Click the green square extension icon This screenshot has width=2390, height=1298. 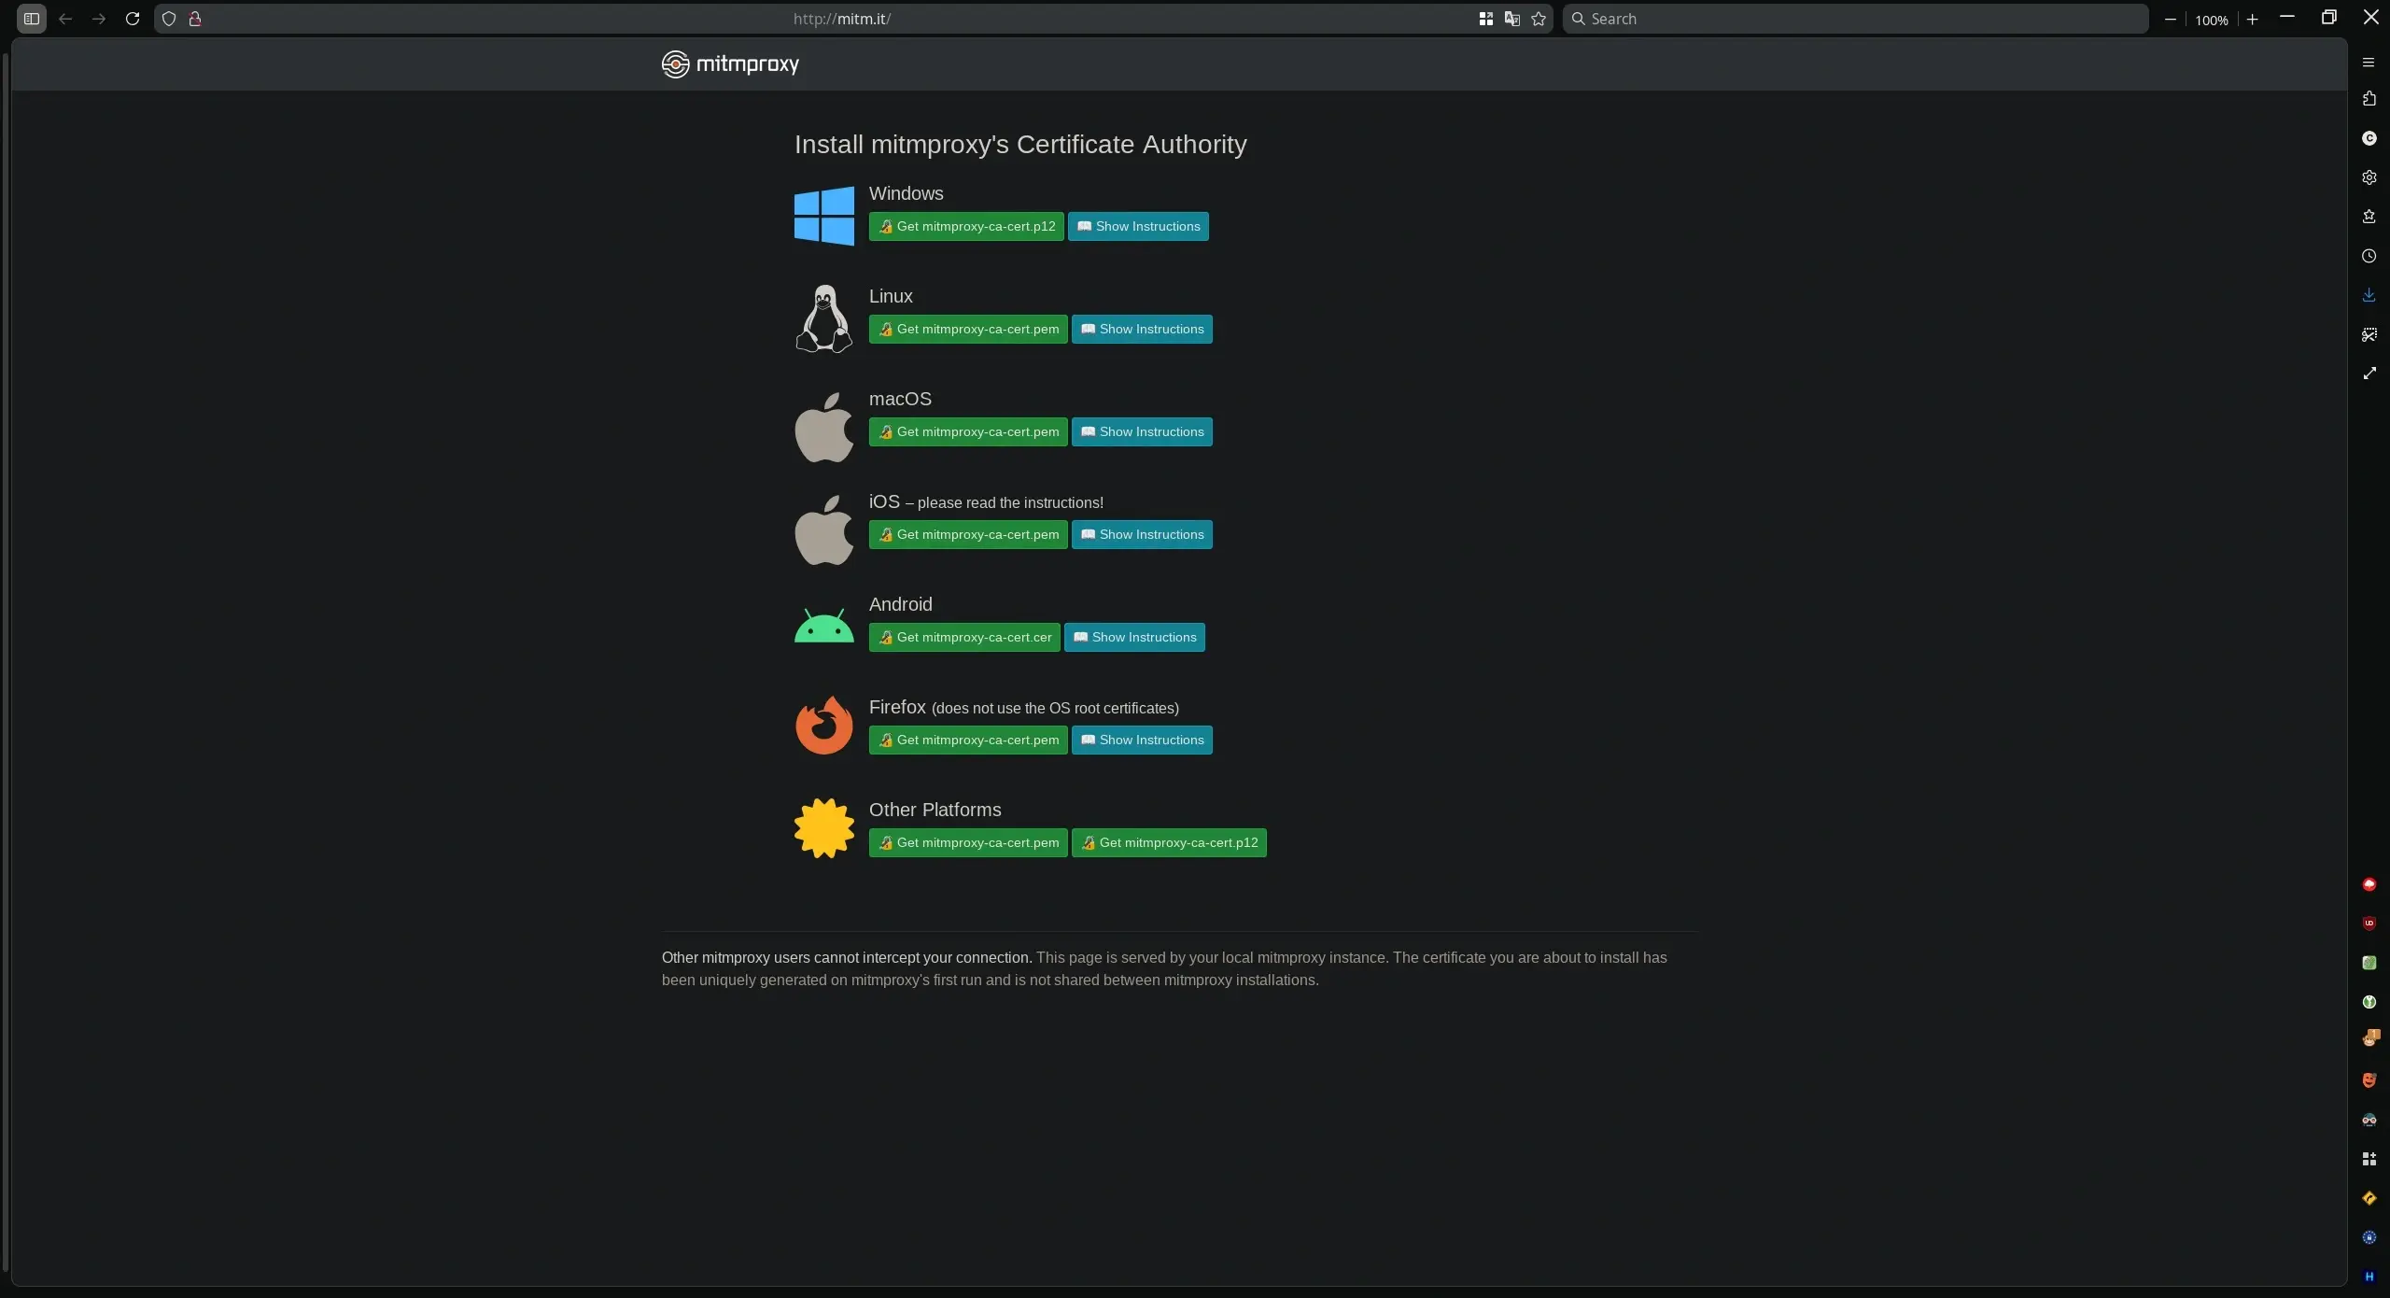coord(2369,963)
